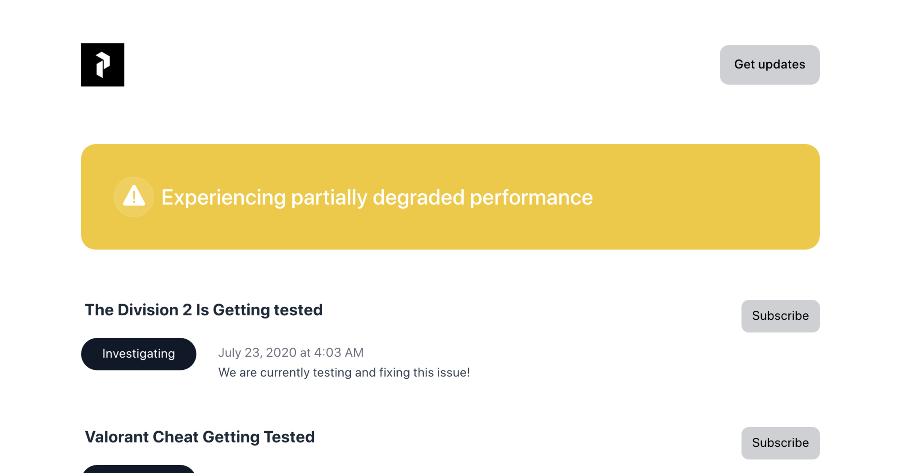The height and width of the screenshot is (473, 901).
Task: Click the warning triangle icon in the banner
Action: (x=134, y=196)
